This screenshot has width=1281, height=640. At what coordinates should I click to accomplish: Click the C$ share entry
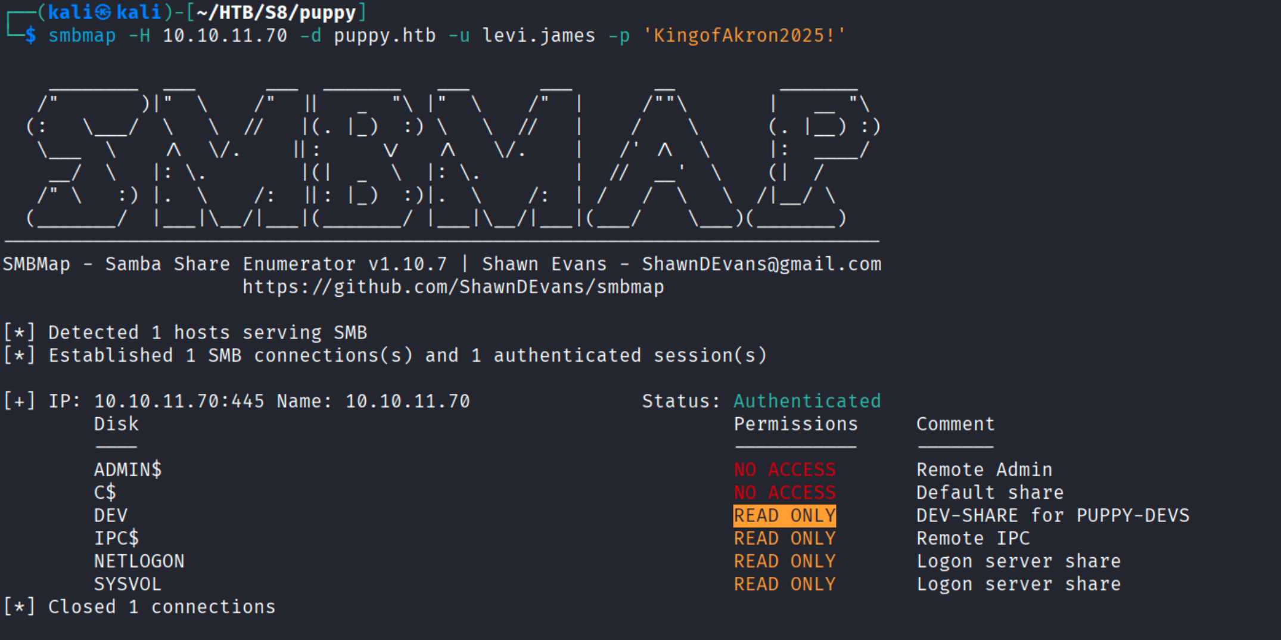point(105,492)
